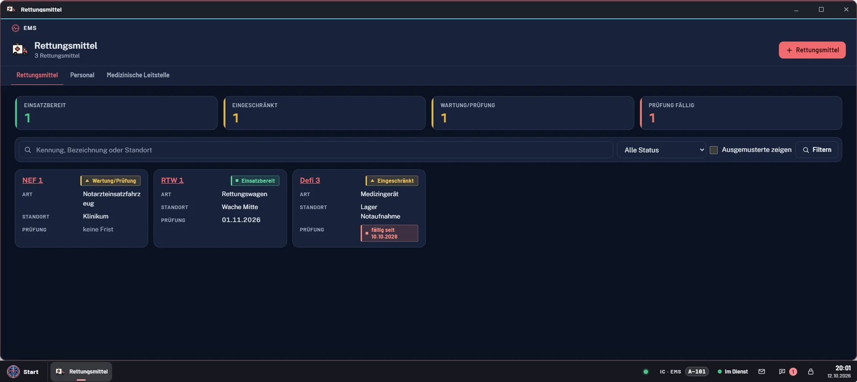
Task: Open the Defi 3 link
Action: [310, 181]
